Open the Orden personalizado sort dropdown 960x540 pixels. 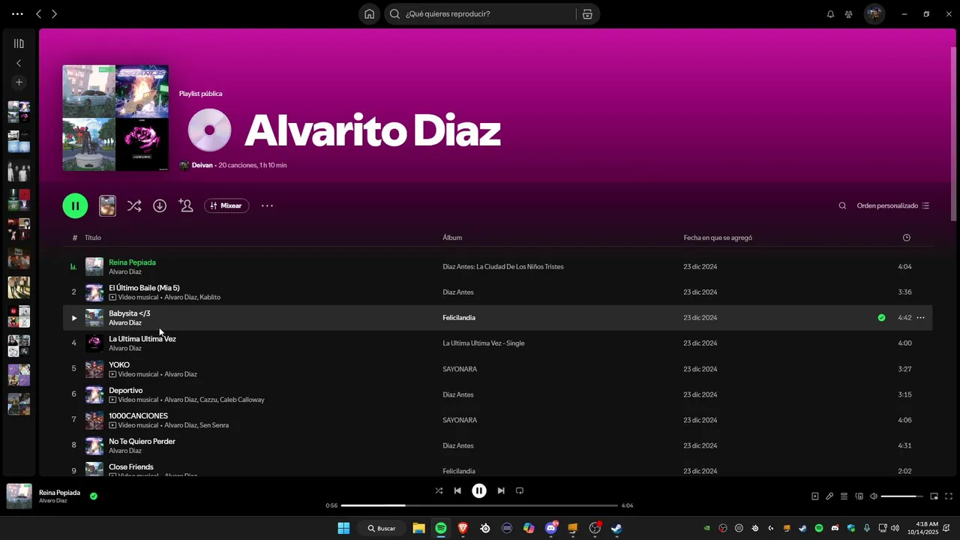(x=893, y=205)
